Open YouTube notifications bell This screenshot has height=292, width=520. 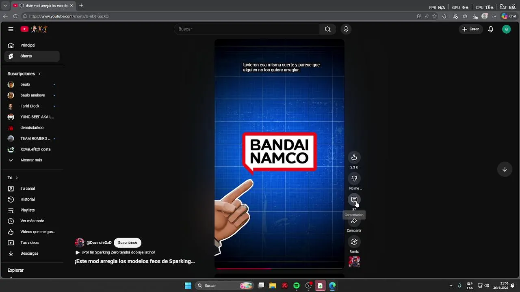click(491, 29)
